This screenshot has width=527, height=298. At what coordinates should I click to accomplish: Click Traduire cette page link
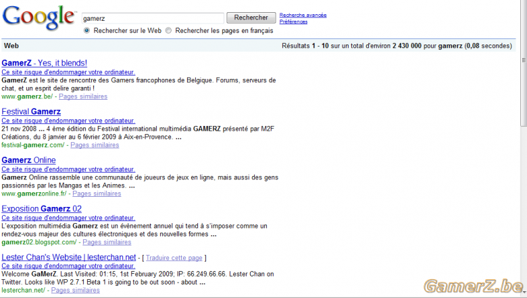[x=174, y=258]
